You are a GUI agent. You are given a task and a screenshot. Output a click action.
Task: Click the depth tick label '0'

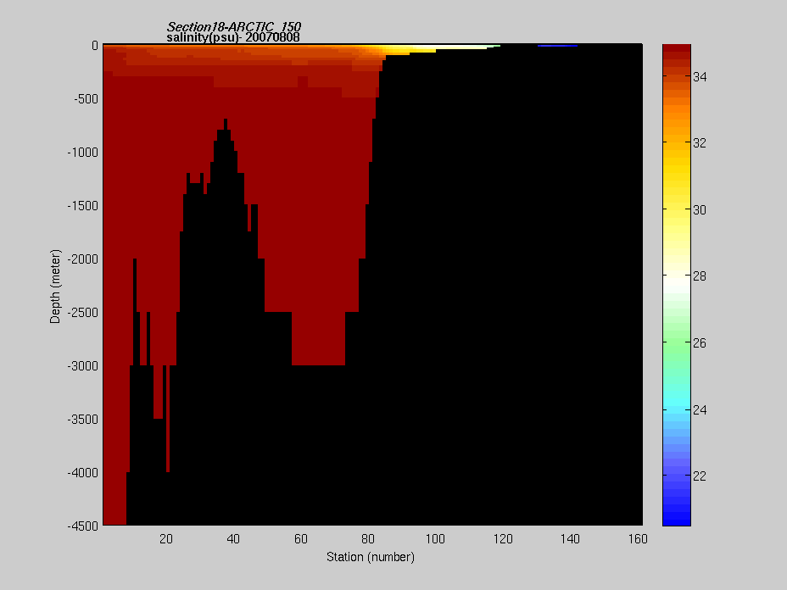(95, 46)
